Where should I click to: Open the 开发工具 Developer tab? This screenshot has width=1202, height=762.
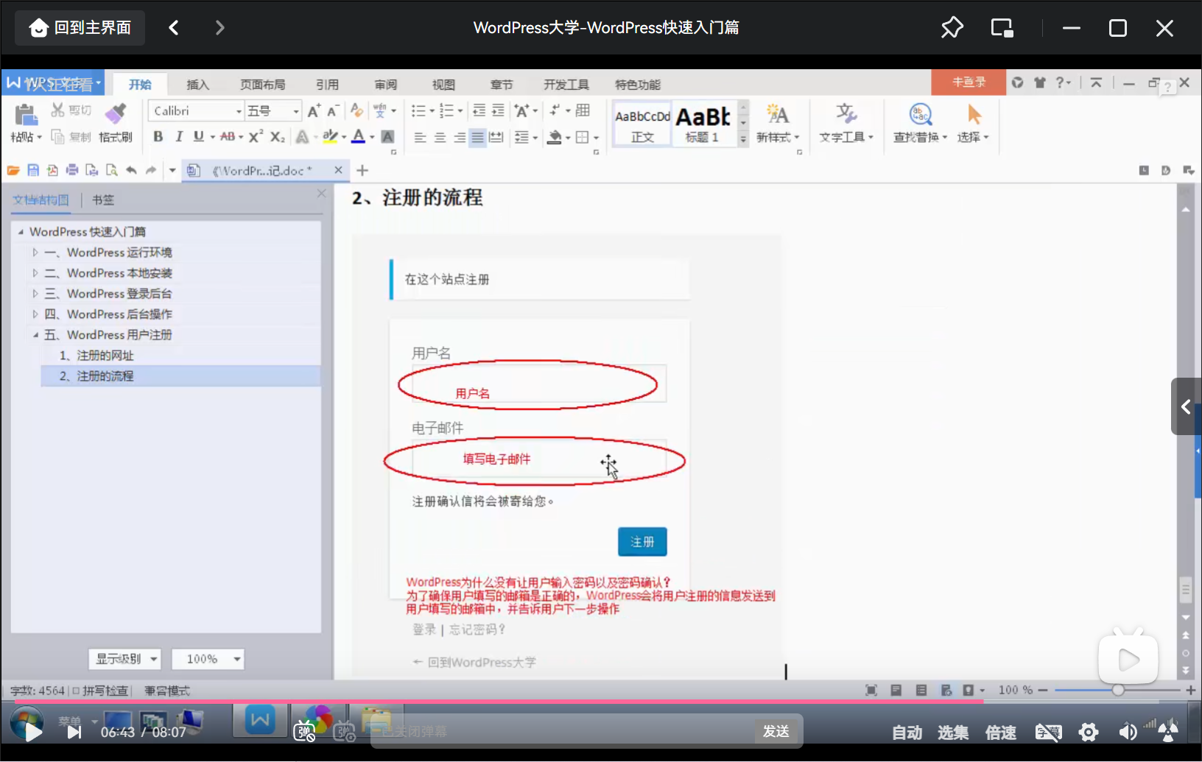(566, 85)
